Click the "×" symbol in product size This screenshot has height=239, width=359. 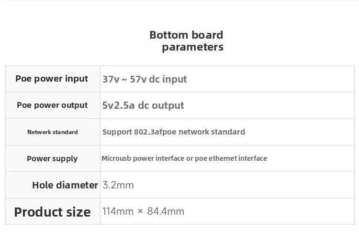coord(140,211)
